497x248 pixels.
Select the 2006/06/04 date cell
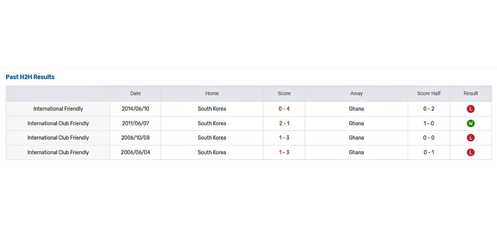click(x=135, y=152)
